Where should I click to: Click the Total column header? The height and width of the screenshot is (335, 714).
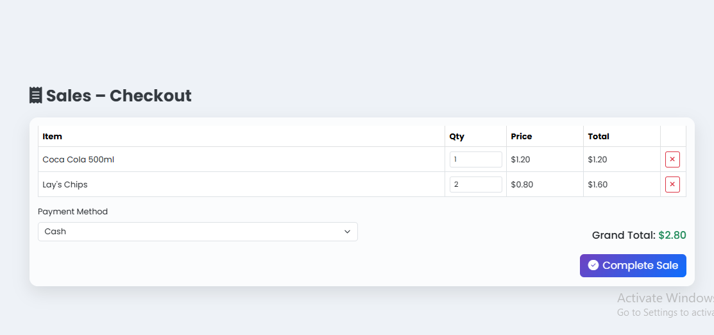point(599,136)
